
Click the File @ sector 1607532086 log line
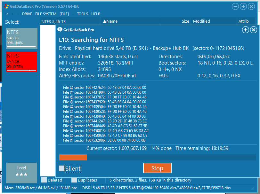click(104, 140)
